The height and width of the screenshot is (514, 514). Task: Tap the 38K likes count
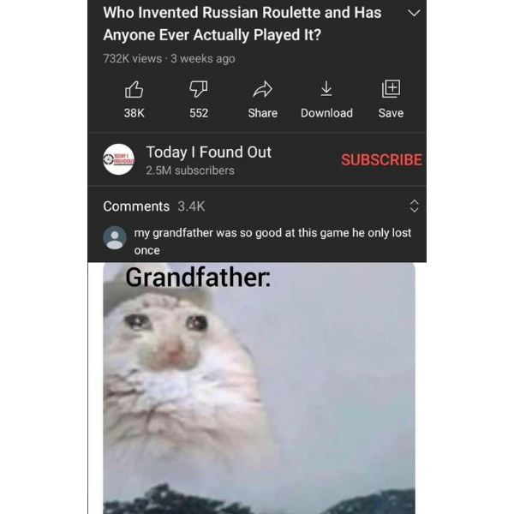[x=134, y=113]
